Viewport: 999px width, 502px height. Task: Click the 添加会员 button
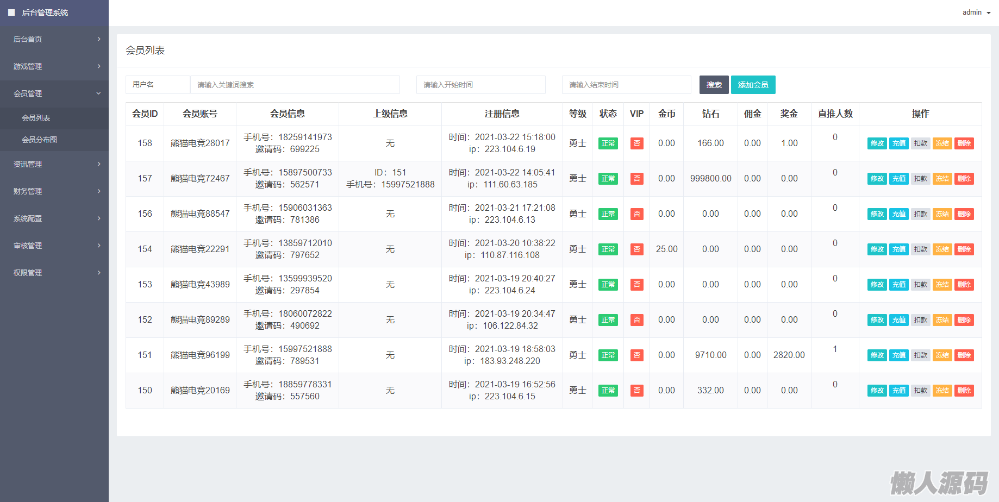pyautogui.click(x=753, y=85)
